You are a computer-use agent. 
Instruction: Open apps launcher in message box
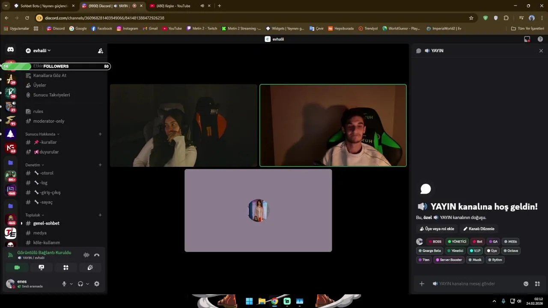pos(537,284)
